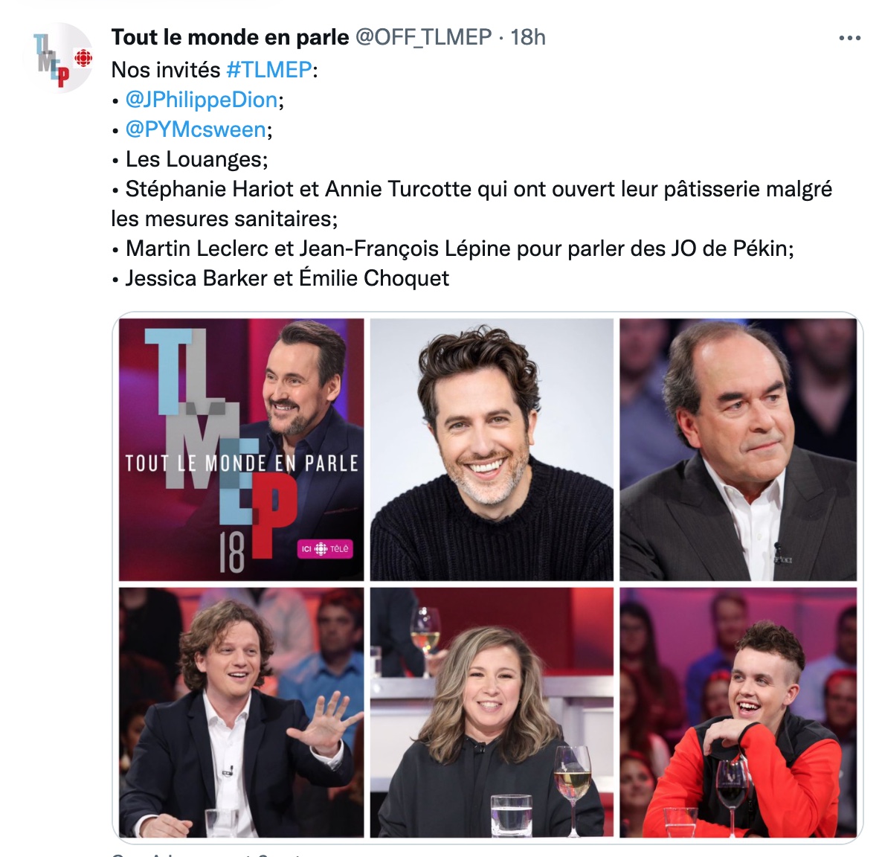Viewport: 882px width, 857px height.
Task: Click the ICI Télé pink badge logo
Action: pos(325,548)
